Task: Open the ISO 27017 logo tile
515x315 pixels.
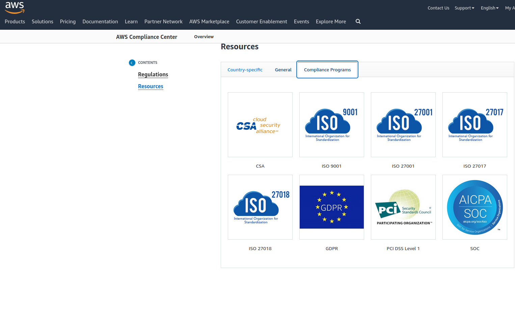Action: (475, 125)
